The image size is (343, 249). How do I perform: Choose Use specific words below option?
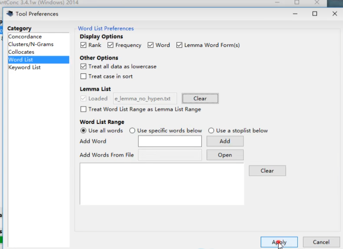(132, 130)
